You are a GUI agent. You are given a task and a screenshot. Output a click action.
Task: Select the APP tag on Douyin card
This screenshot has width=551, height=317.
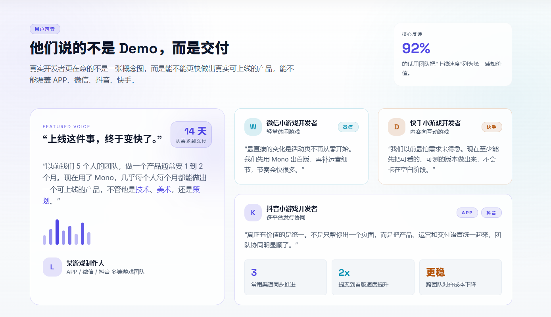[x=467, y=213]
